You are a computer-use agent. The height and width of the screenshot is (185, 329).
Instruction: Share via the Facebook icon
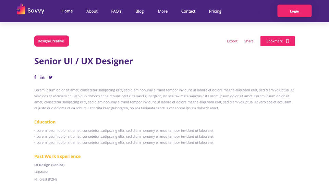[35, 77]
